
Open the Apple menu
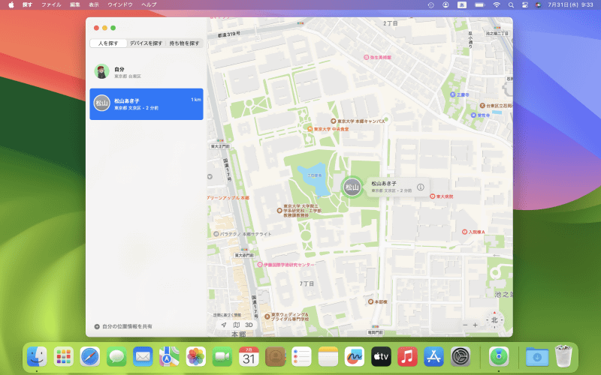(x=11, y=4)
